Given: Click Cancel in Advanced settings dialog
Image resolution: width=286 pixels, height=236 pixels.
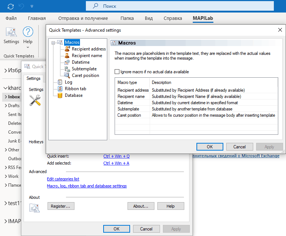Looking at the screenshot, I should [x=240, y=147].
